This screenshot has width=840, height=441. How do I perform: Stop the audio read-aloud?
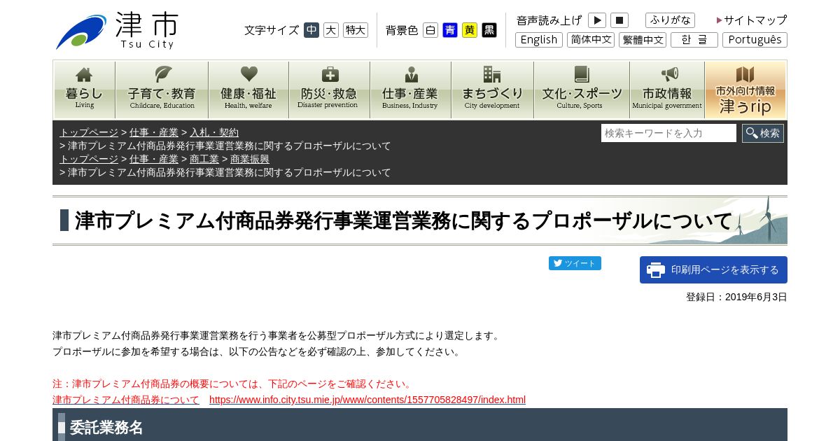pos(619,20)
